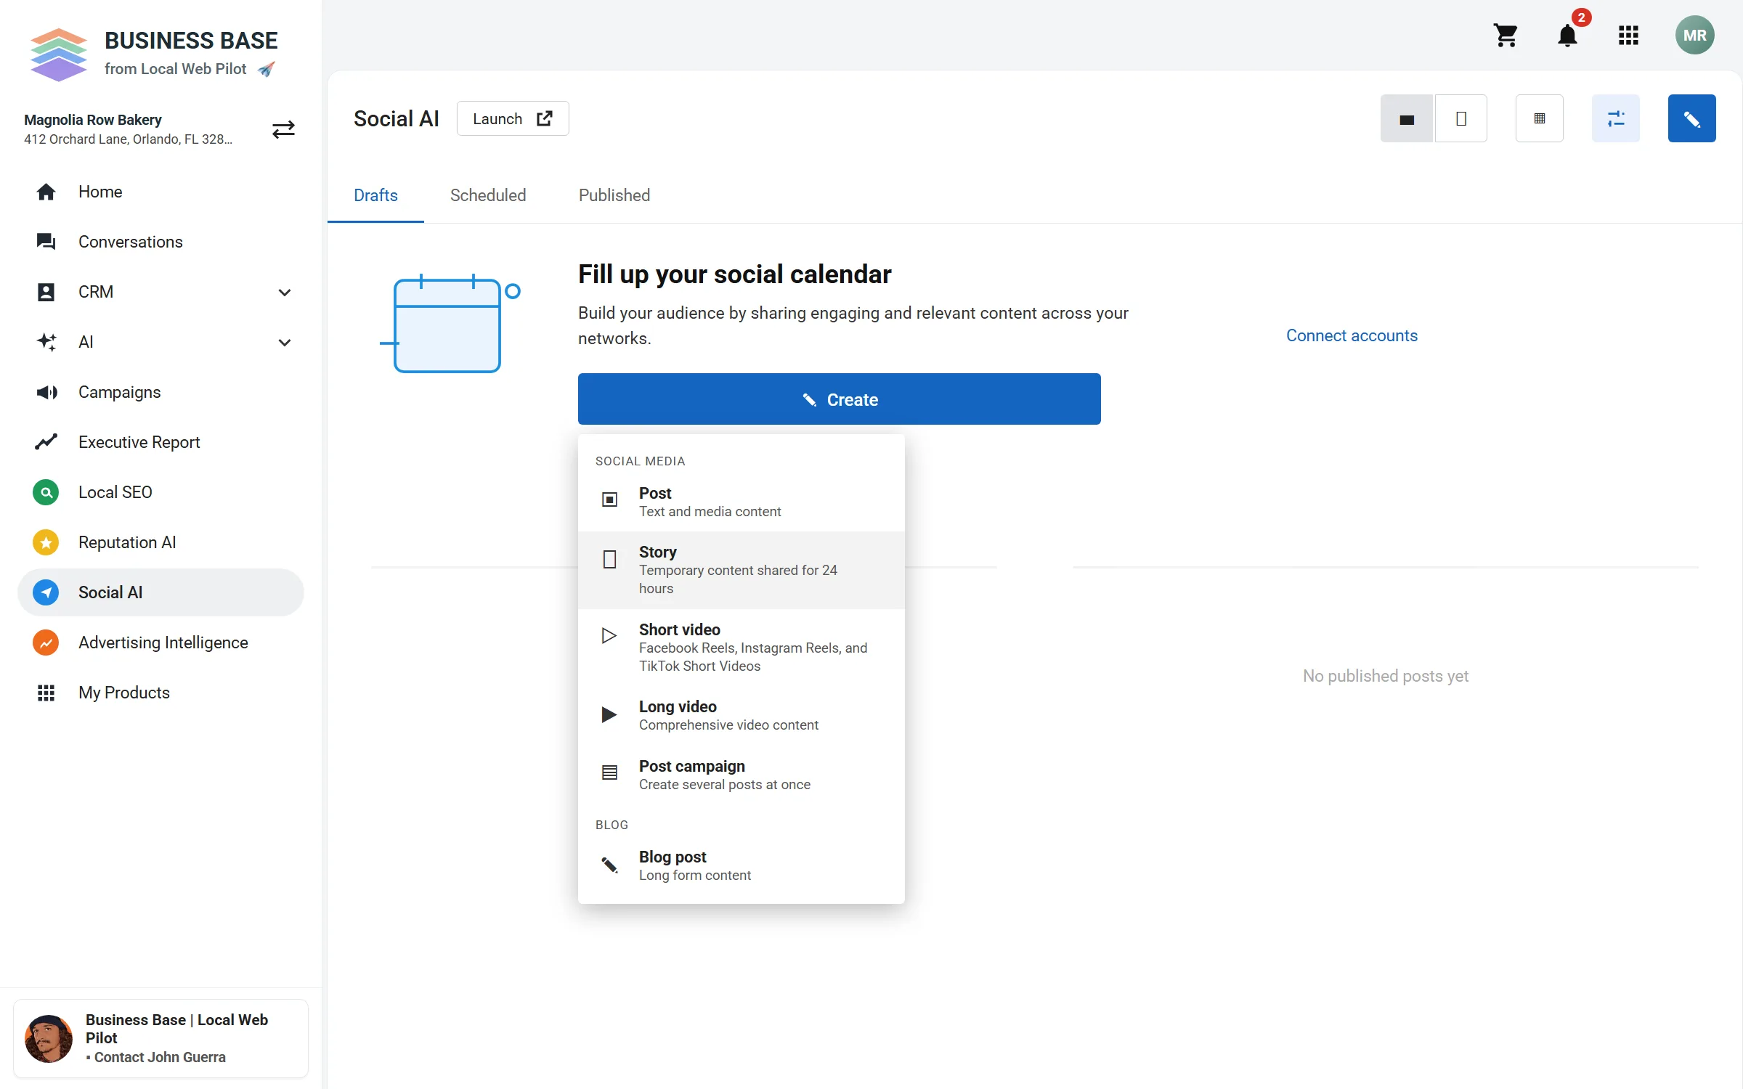
Task: Switch to calendar grid view
Action: pos(1539,118)
